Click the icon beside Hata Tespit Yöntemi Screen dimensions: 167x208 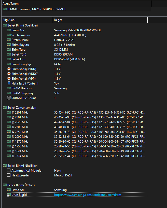9,83
